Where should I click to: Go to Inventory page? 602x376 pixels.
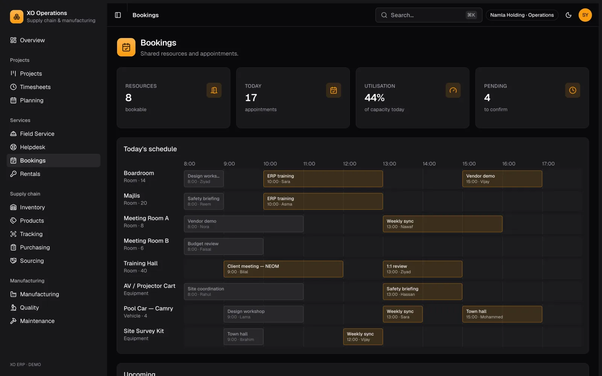point(53,207)
